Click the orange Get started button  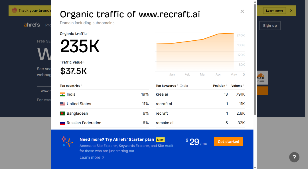pos(228,142)
